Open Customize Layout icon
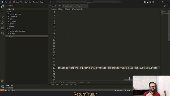 [153, 2]
